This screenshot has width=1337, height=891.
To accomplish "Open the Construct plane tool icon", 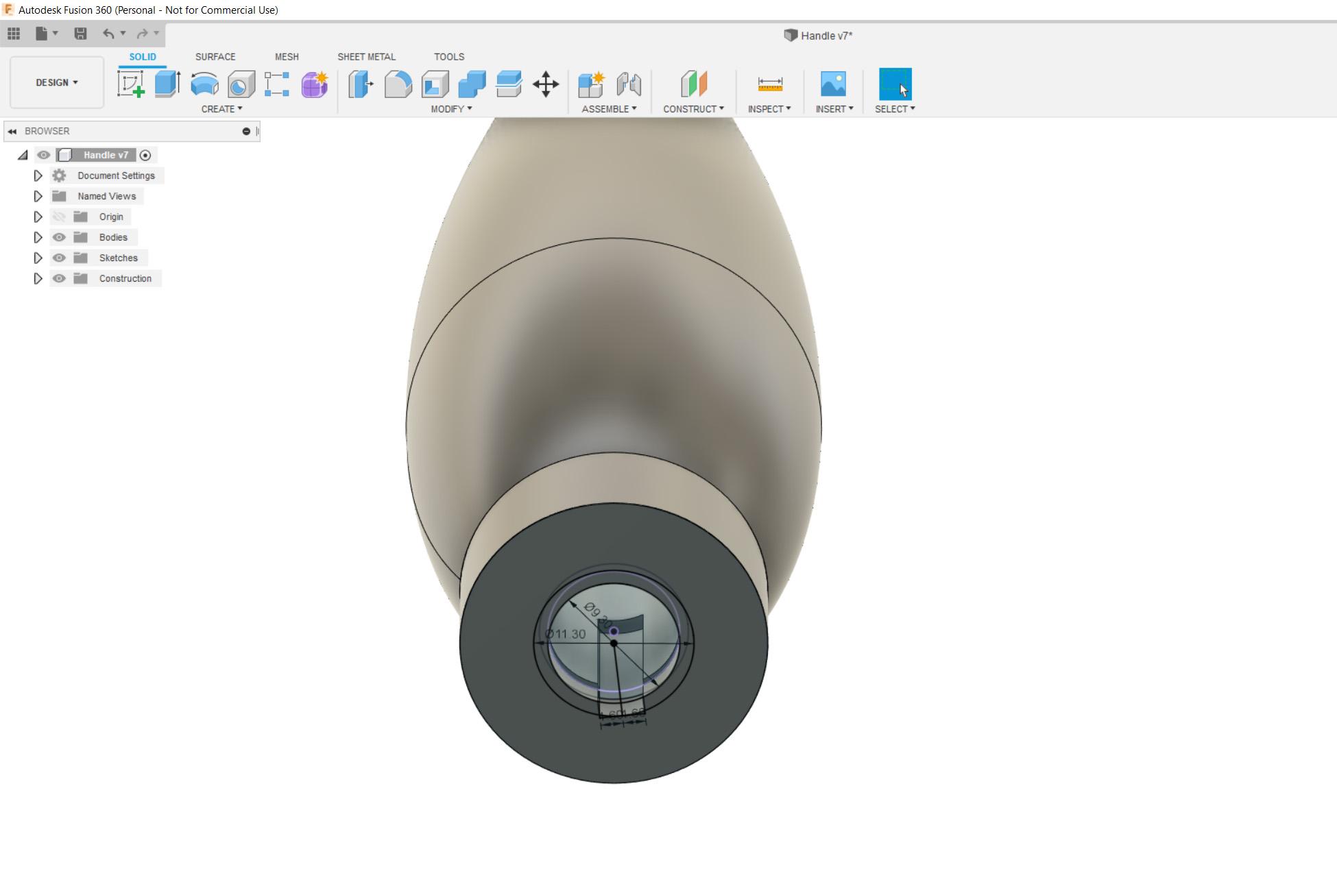I will point(693,84).
